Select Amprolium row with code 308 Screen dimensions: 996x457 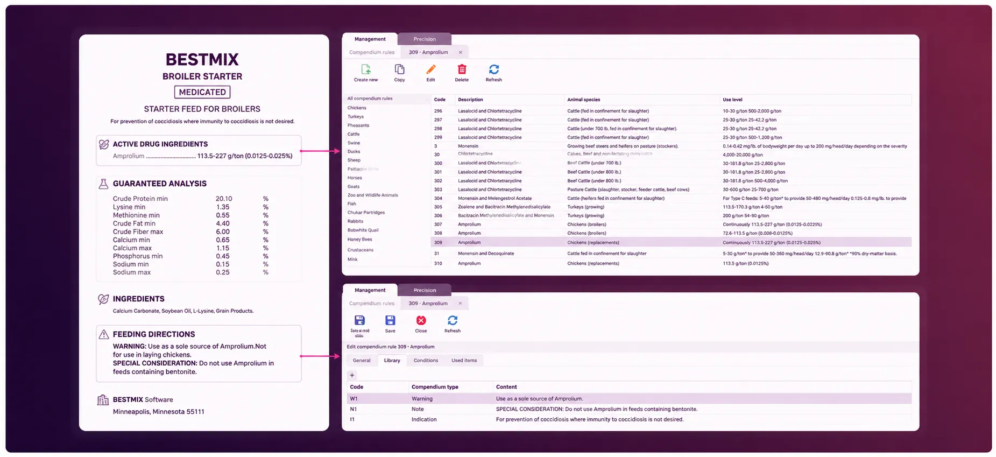click(x=671, y=233)
